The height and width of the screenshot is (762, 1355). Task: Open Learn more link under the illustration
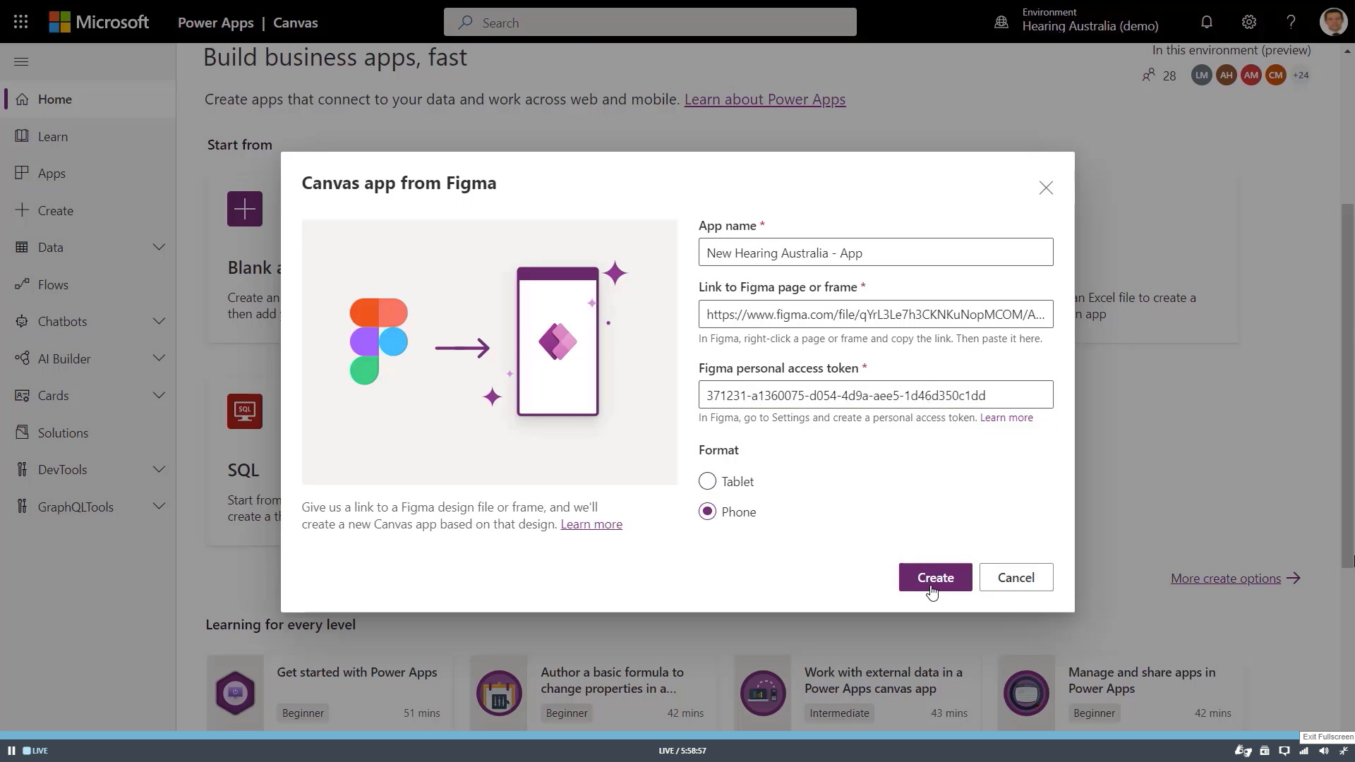tap(591, 524)
